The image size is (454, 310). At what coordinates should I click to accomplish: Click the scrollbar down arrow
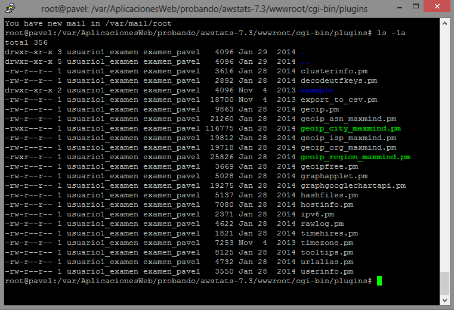click(444, 300)
